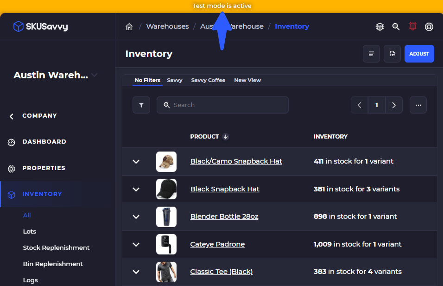443x286 pixels.
Task: Open Classic Tee (Black) product link
Action: click(221, 272)
